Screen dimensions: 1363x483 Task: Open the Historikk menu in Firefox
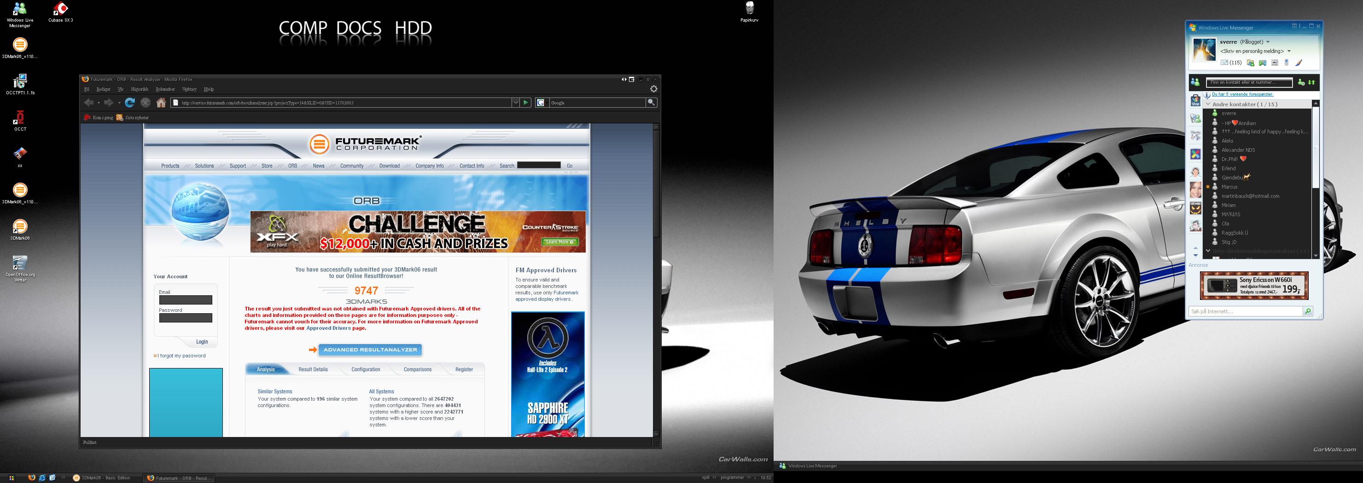click(x=140, y=89)
